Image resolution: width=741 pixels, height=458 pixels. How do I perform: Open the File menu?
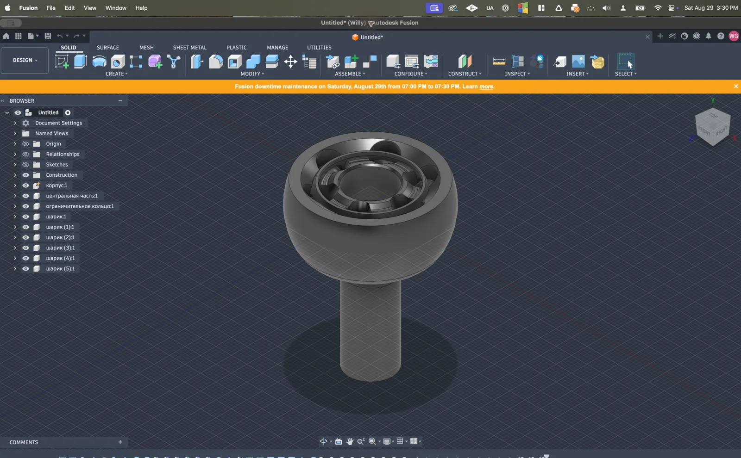coord(51,8)
